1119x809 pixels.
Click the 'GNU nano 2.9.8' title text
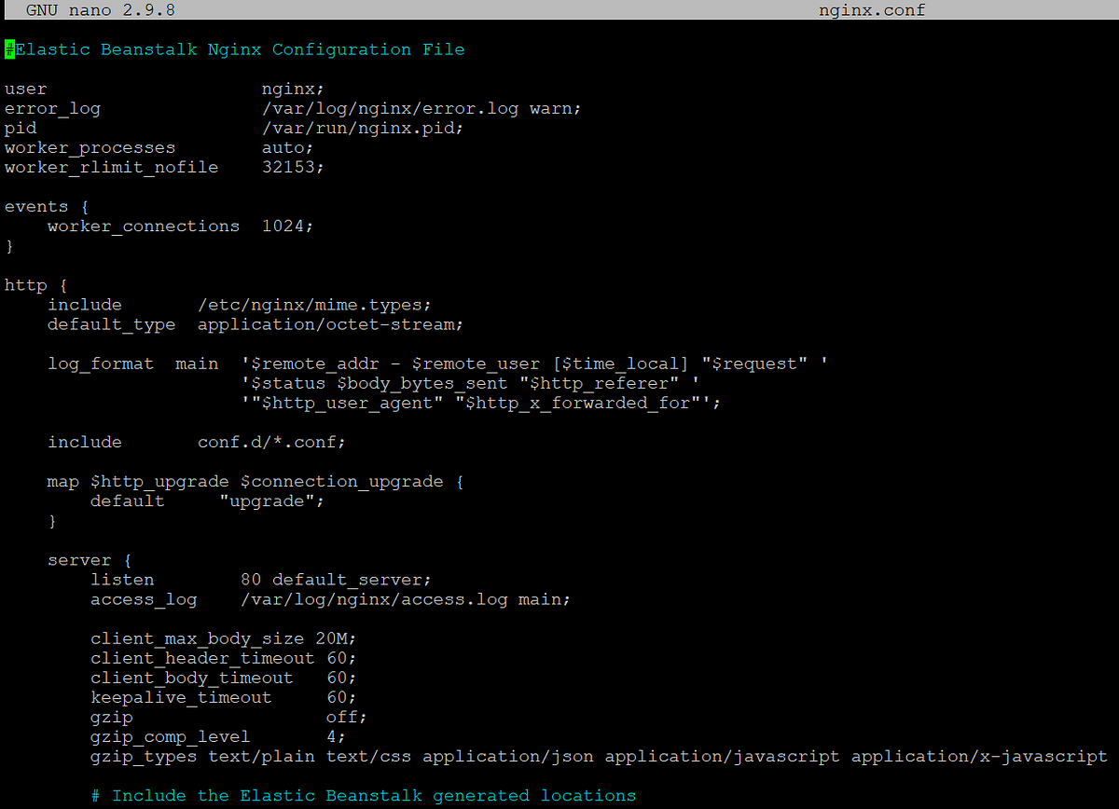tap(100, 11)
